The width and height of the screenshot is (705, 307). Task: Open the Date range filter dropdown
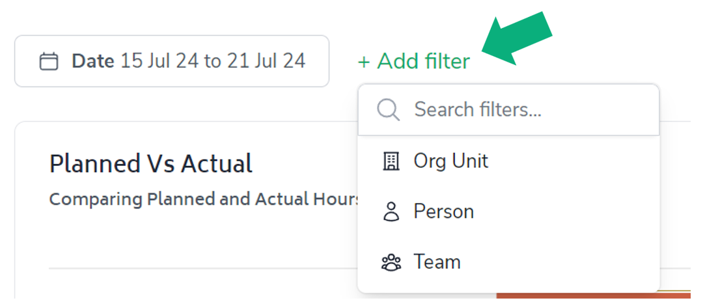pos(171,61)
